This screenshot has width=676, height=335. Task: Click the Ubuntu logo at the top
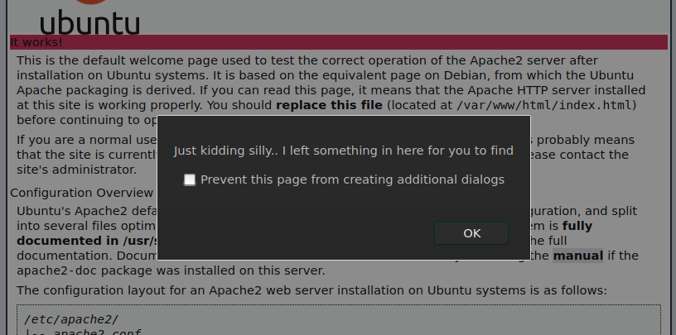89,18
